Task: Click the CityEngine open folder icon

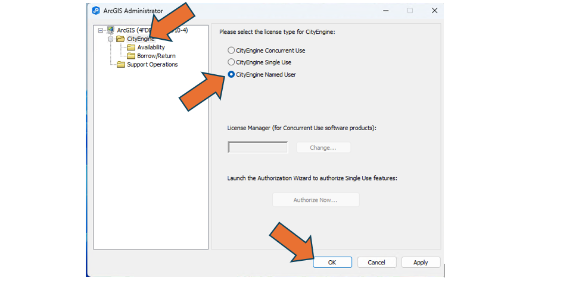Action: click(x=120, y=39)
